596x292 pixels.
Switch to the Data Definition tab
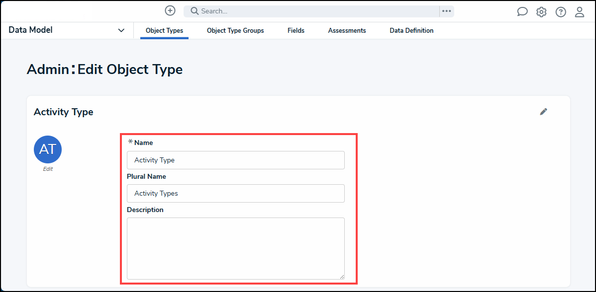(411, 30)
